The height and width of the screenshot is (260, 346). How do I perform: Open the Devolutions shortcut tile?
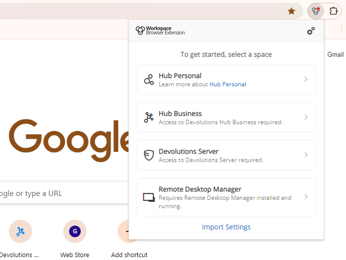pos(21,231)
